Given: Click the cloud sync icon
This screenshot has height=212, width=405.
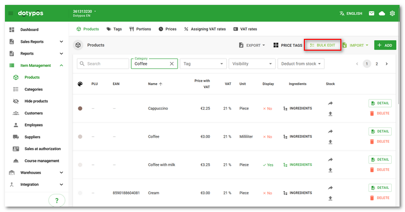Looking at the screenshot, I should pyautogui.click(x=382, y=13).
